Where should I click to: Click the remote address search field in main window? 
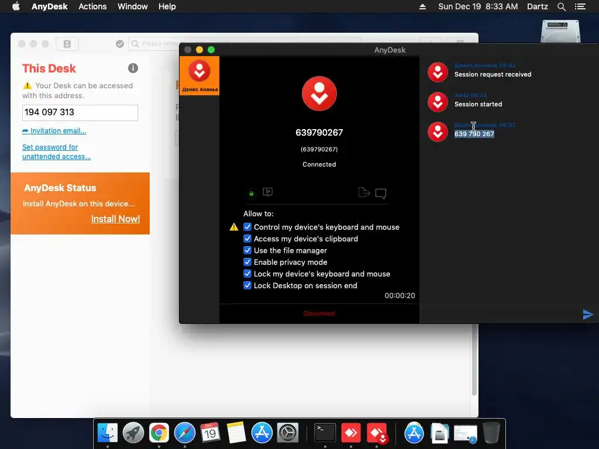(x=245, y=44)
